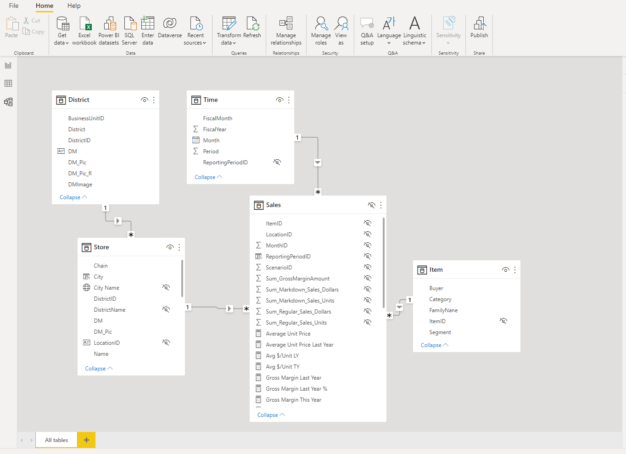Unhide the Sales table
Image resolution: width=626 pixels, height=454 pixels.
(371, 205)
